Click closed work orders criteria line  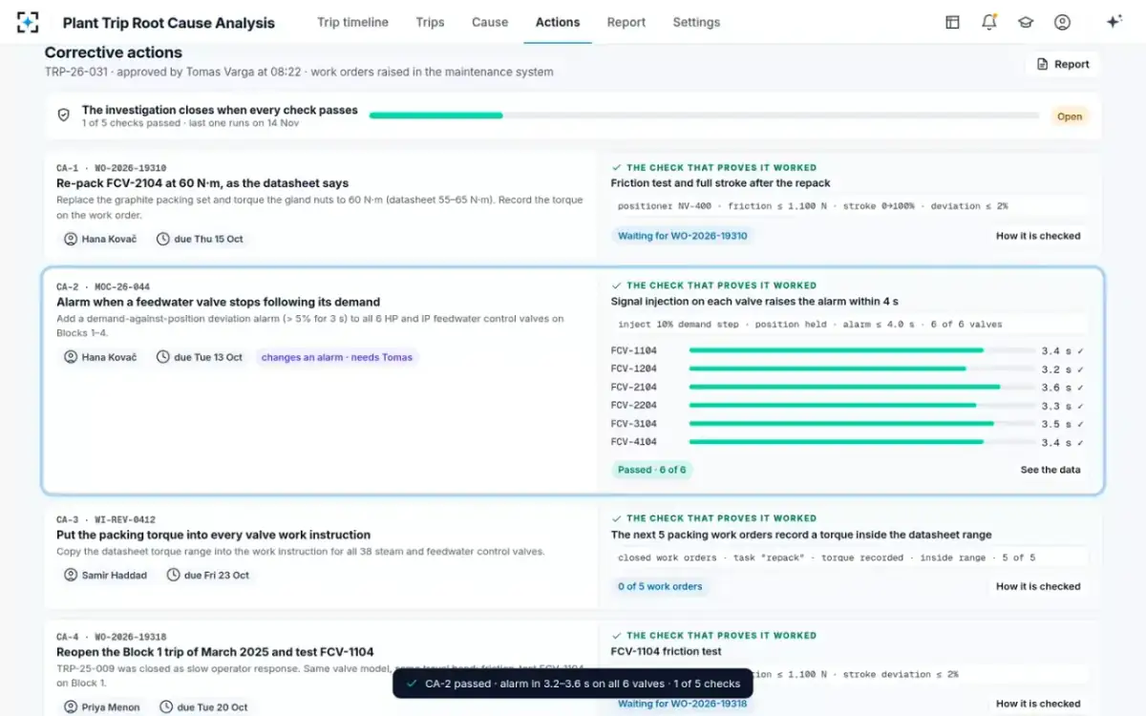click(x=850, y=558)
